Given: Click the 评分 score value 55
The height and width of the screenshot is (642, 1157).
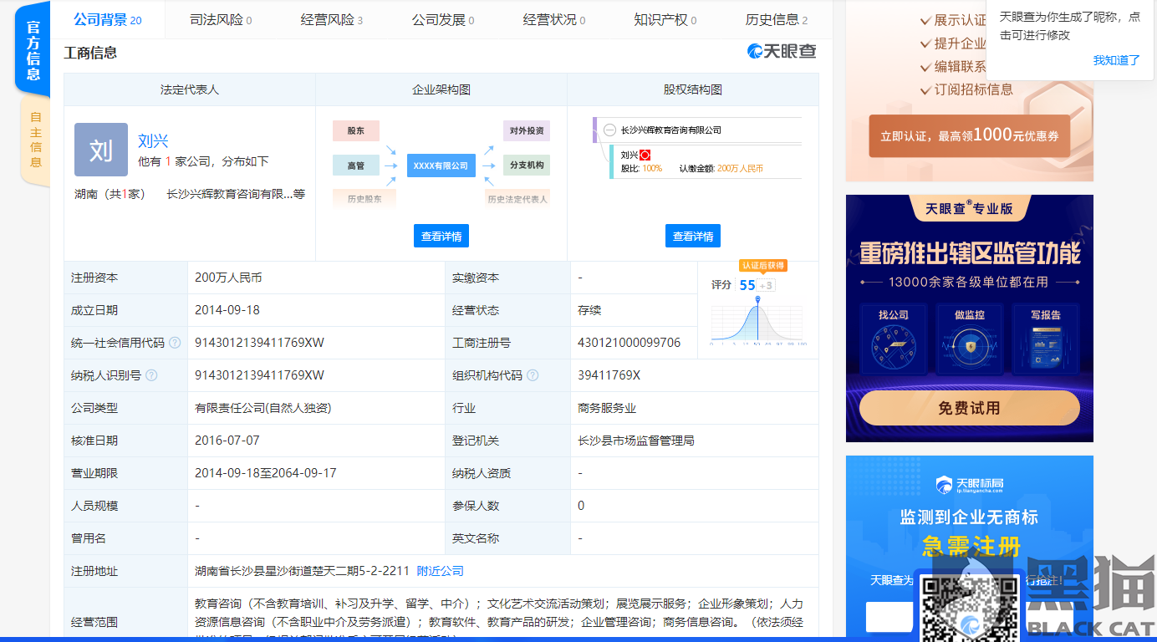Looking at the screenshot, I should pos(747,285).
